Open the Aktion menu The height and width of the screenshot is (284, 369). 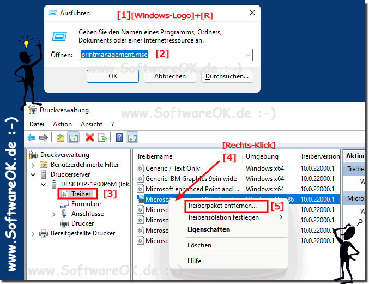click(x=62, y=124)
